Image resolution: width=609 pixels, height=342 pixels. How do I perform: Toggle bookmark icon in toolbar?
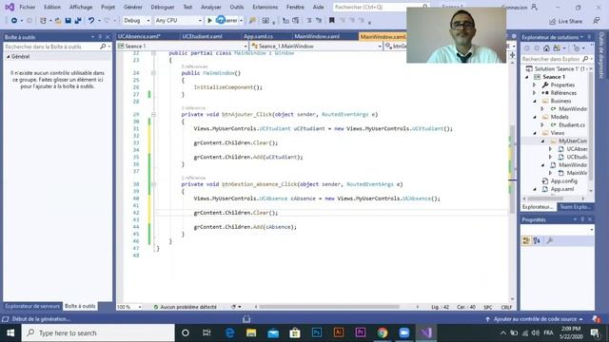(332, 21)
